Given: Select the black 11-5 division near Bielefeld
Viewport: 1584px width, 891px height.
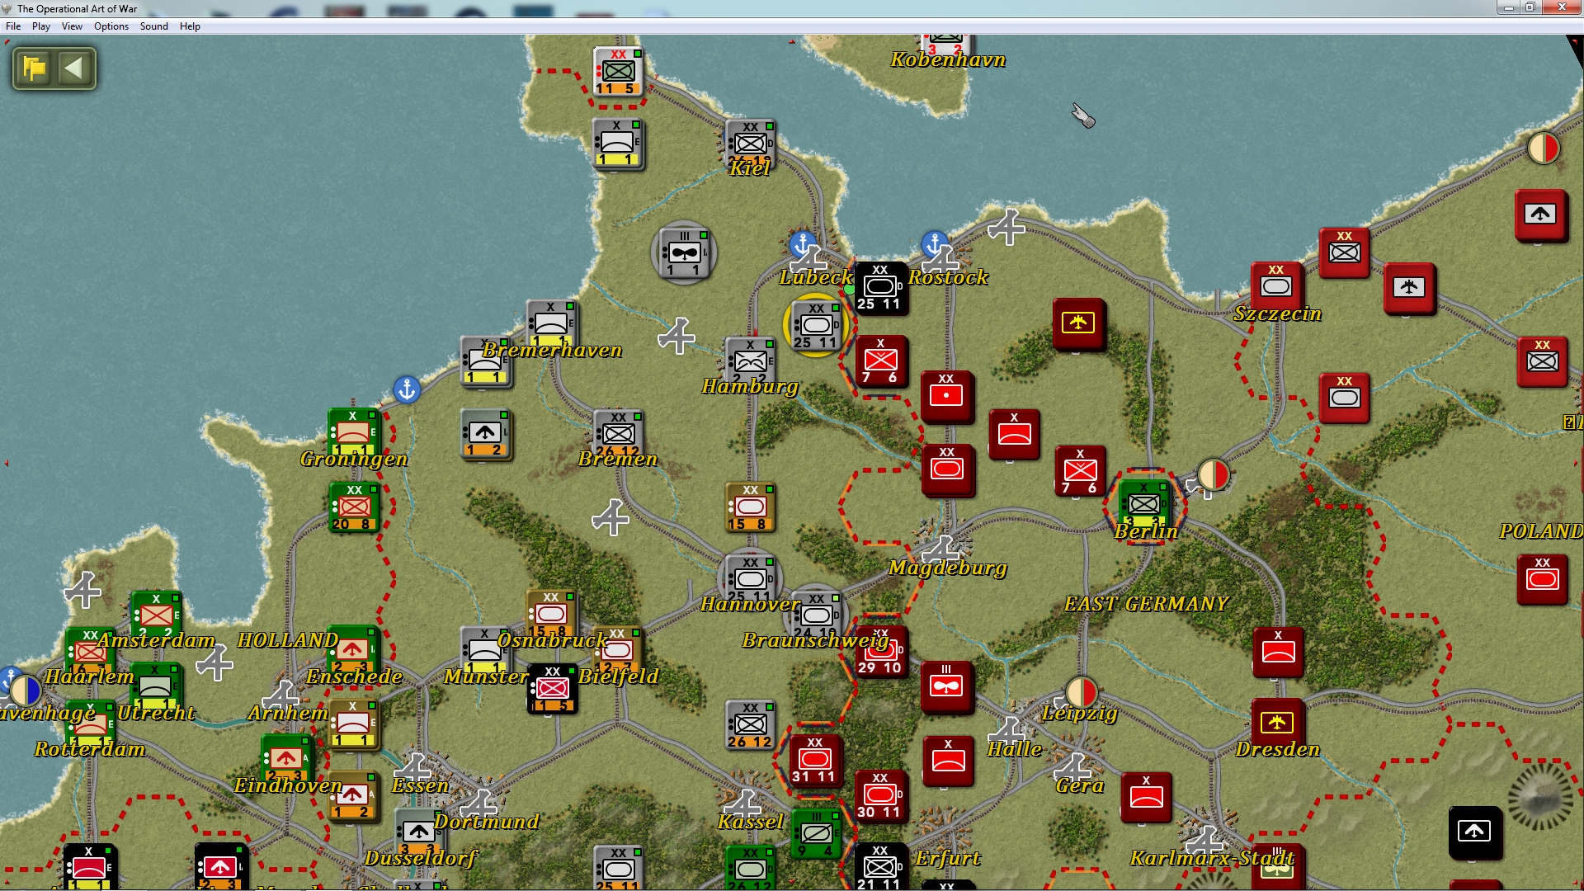Looking at the screenshot, I should click(x=552, y=688).
